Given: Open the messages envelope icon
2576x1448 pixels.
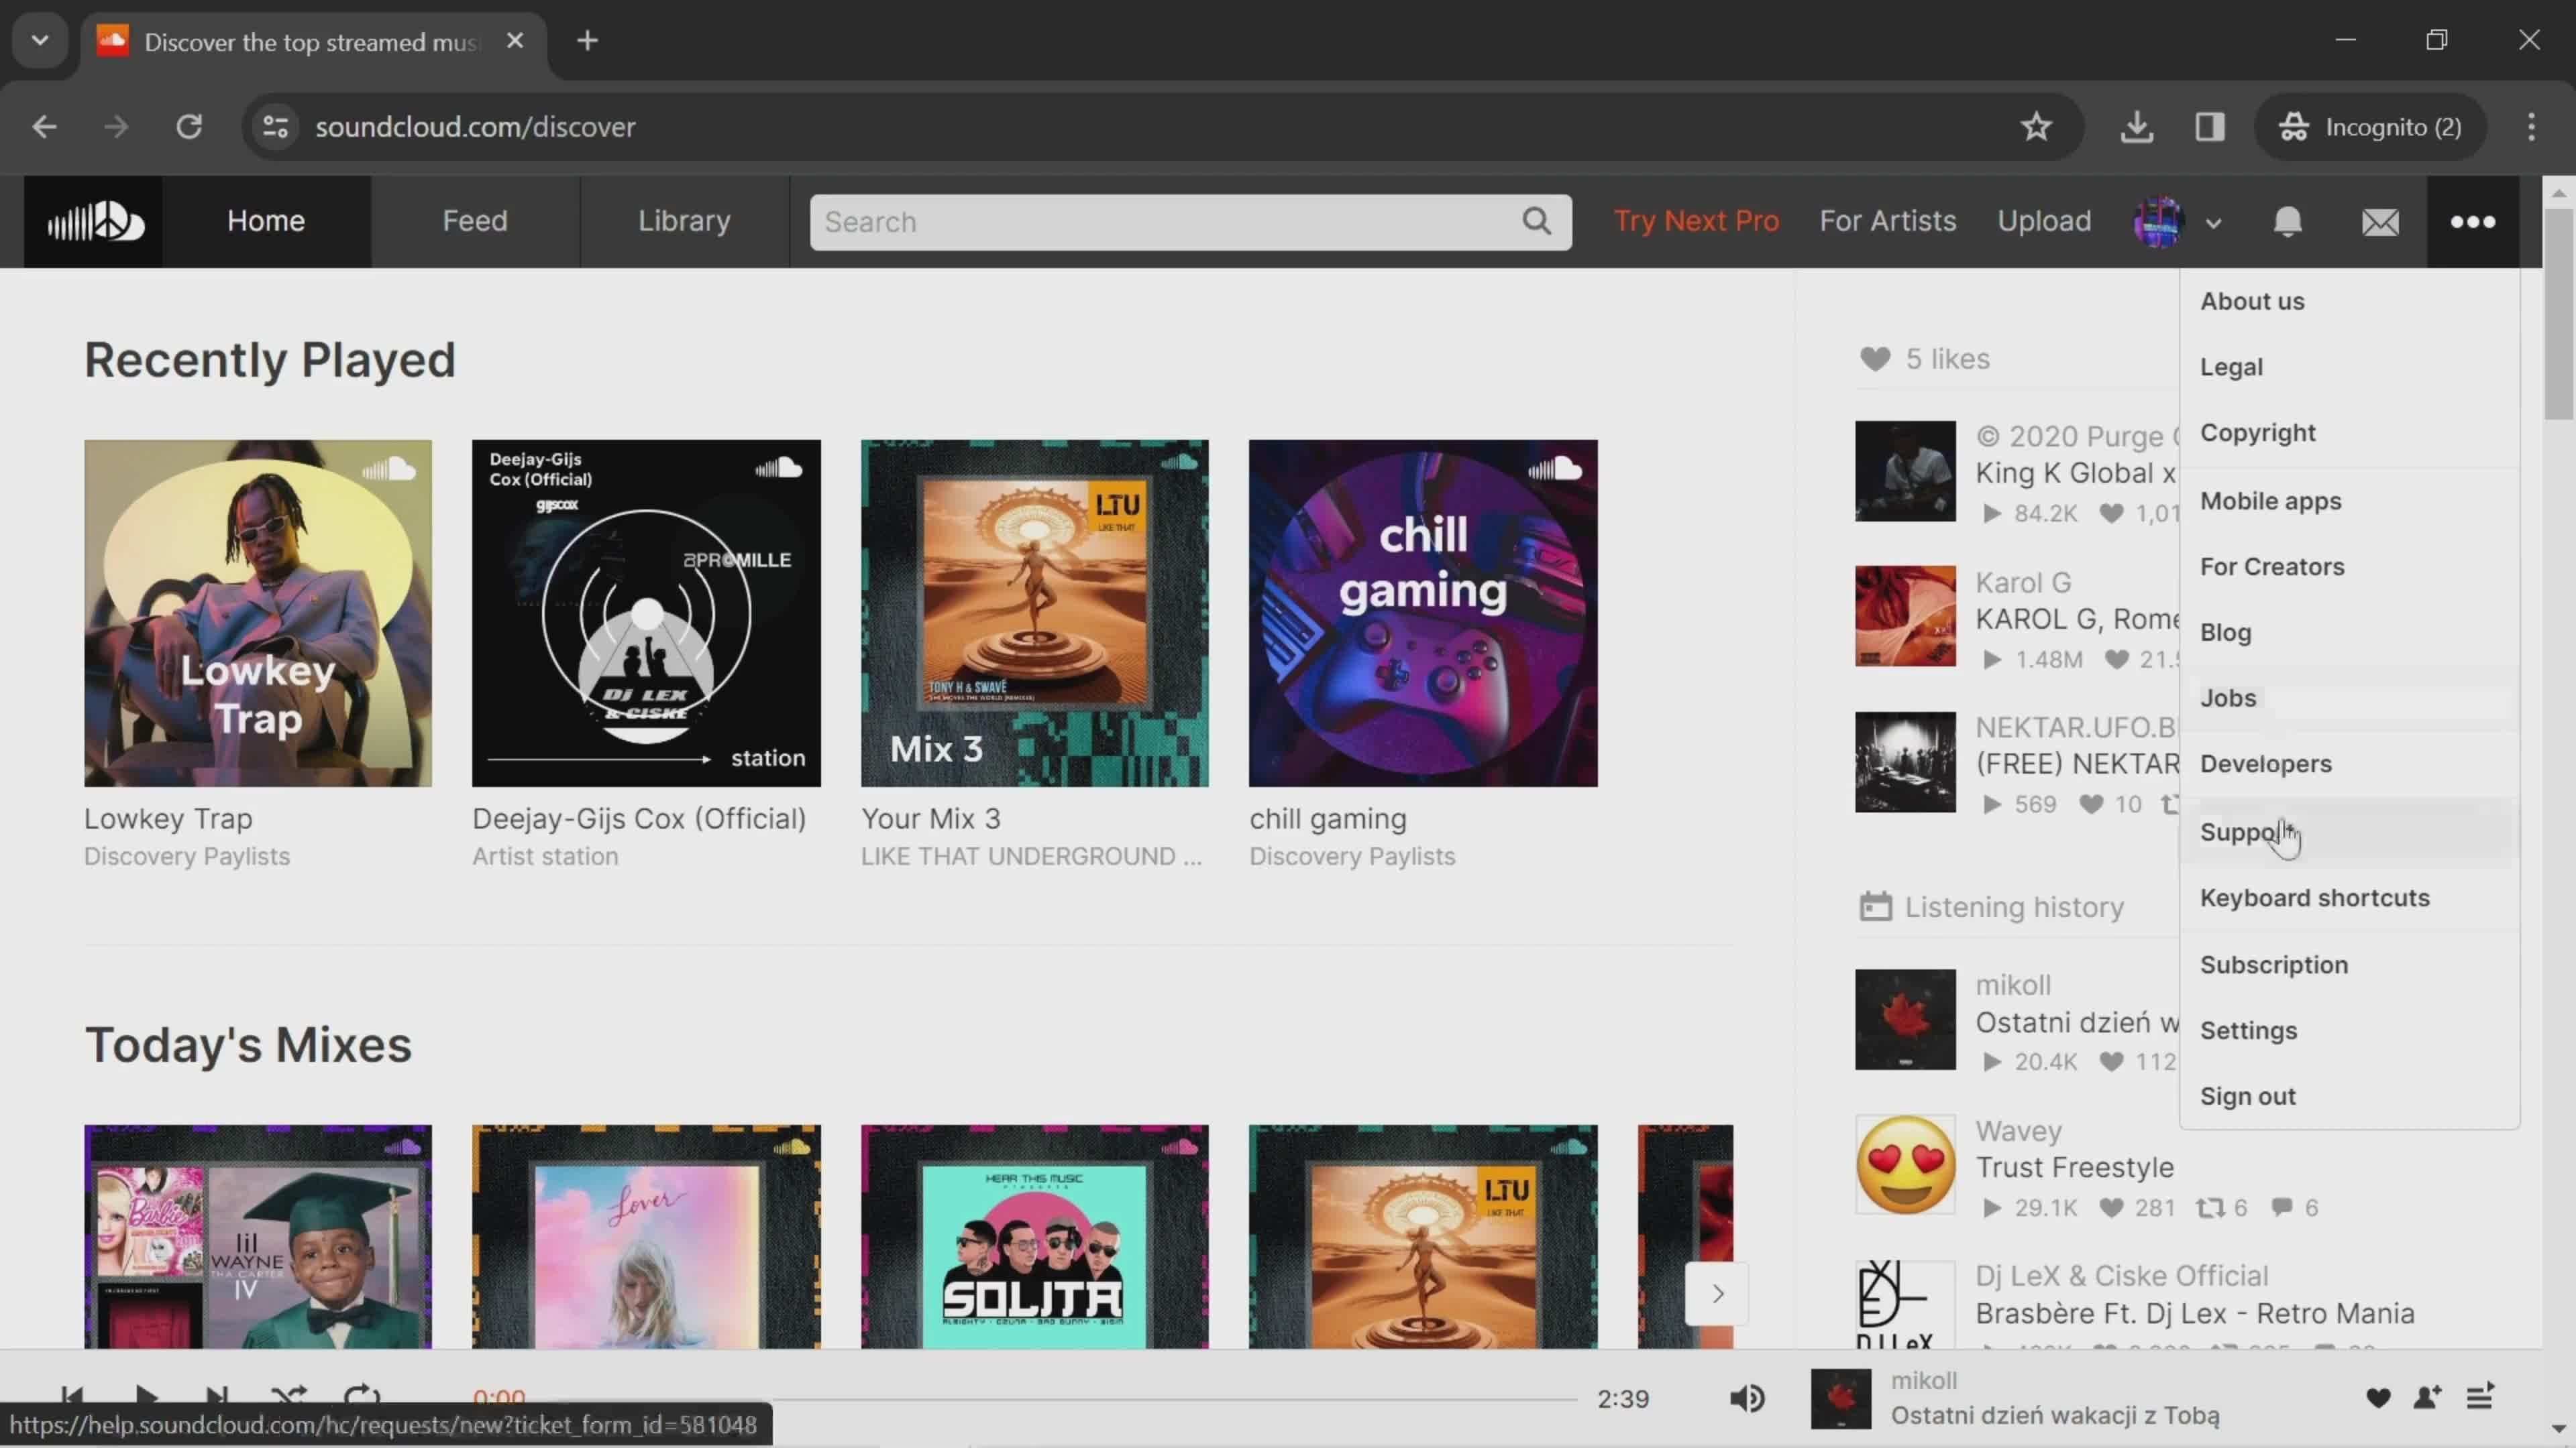Looking at the screenshot, I should 2380,222.
